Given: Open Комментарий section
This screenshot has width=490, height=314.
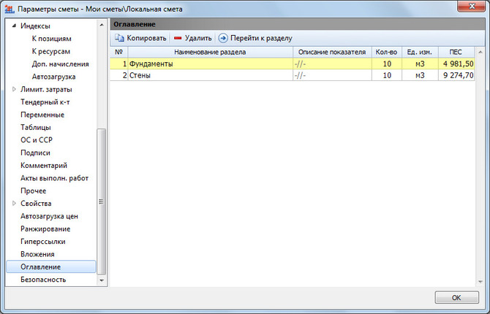Looking at the screenshot, I should click(x=44, y=166).
